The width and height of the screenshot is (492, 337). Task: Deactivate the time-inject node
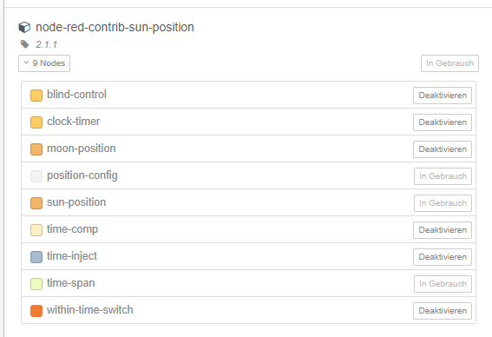[443, 257]
